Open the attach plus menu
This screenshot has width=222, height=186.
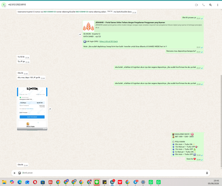click(14, 173)
